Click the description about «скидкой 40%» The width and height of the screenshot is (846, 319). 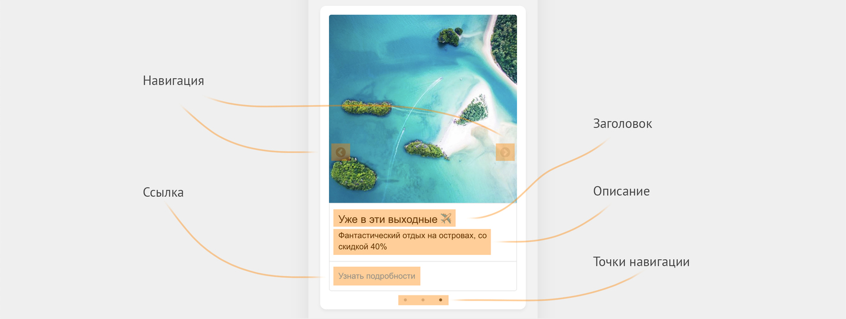[x=412, y=241]
